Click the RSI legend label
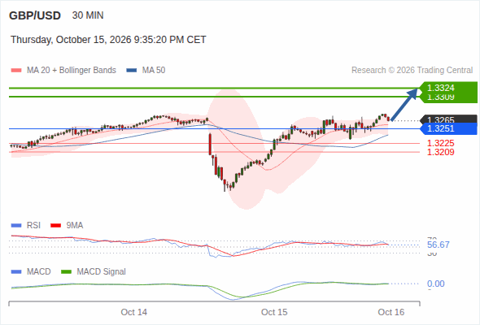Image resolution: width=480 pixels, height=325 pixels. point(33,226)
